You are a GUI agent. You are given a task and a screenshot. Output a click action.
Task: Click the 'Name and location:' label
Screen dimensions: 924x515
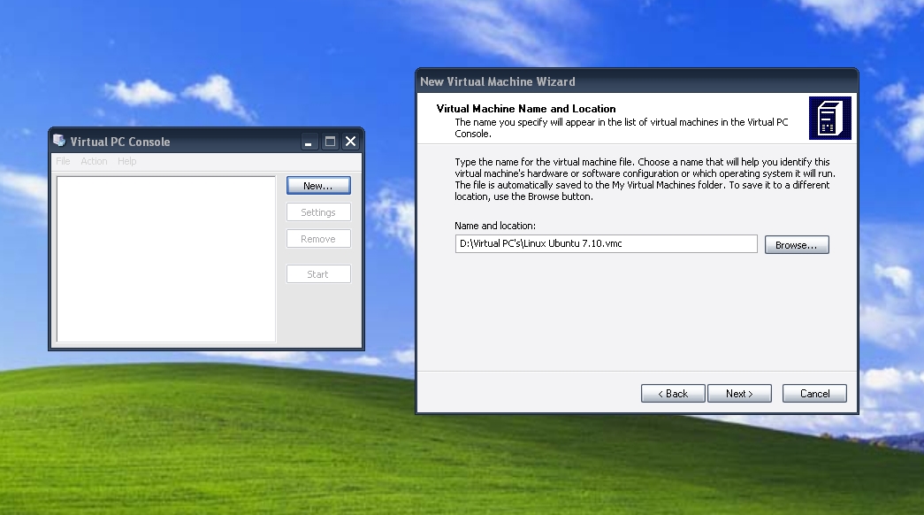tap(495, 226)
